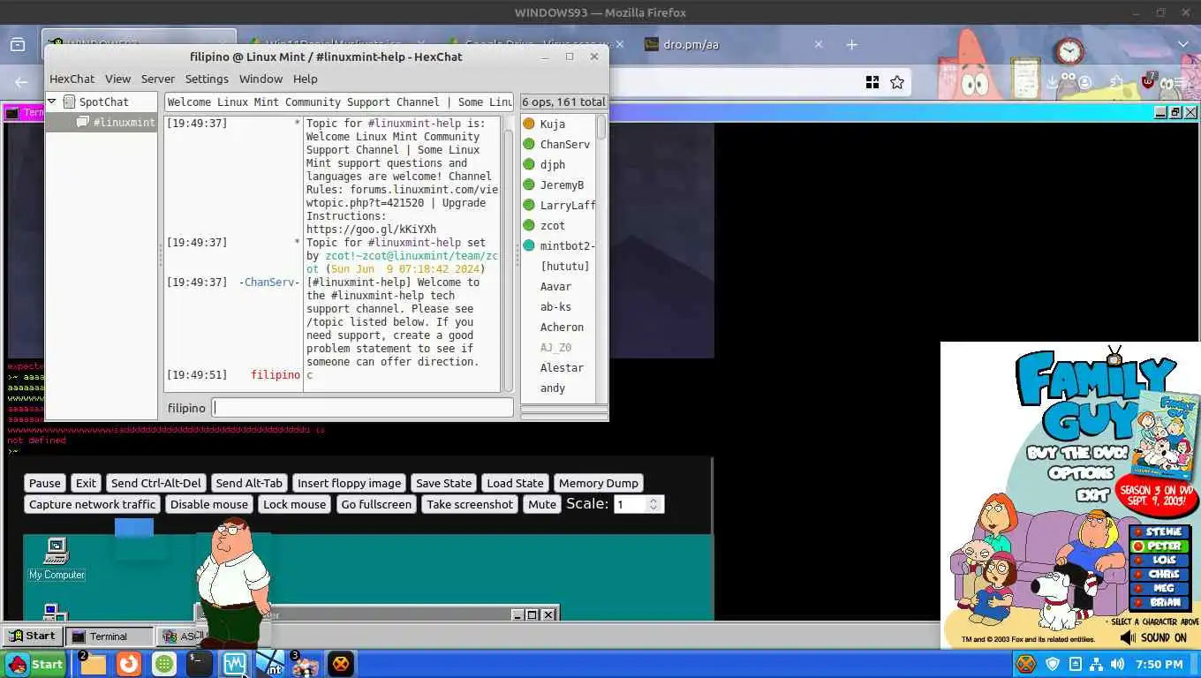Toggle the Sound On speaker in Family Guy
The width and height of the screenshot is (1201, 678).
tap(1153, 637)
